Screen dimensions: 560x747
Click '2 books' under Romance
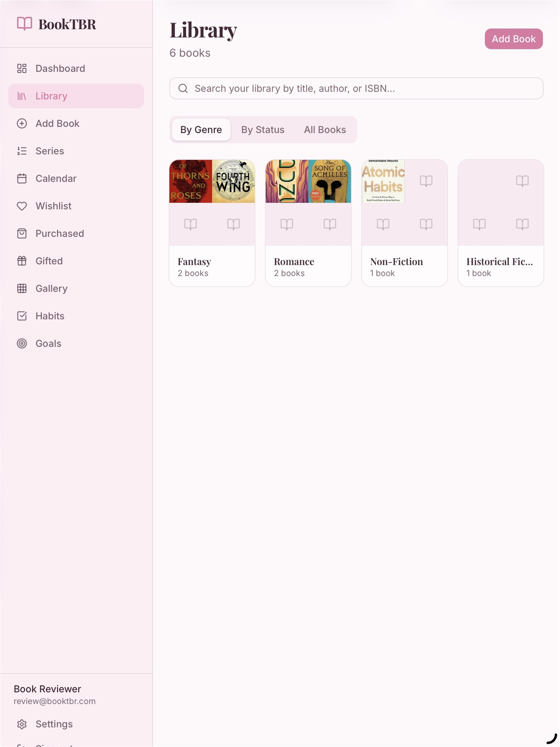(x=289, y=273)
